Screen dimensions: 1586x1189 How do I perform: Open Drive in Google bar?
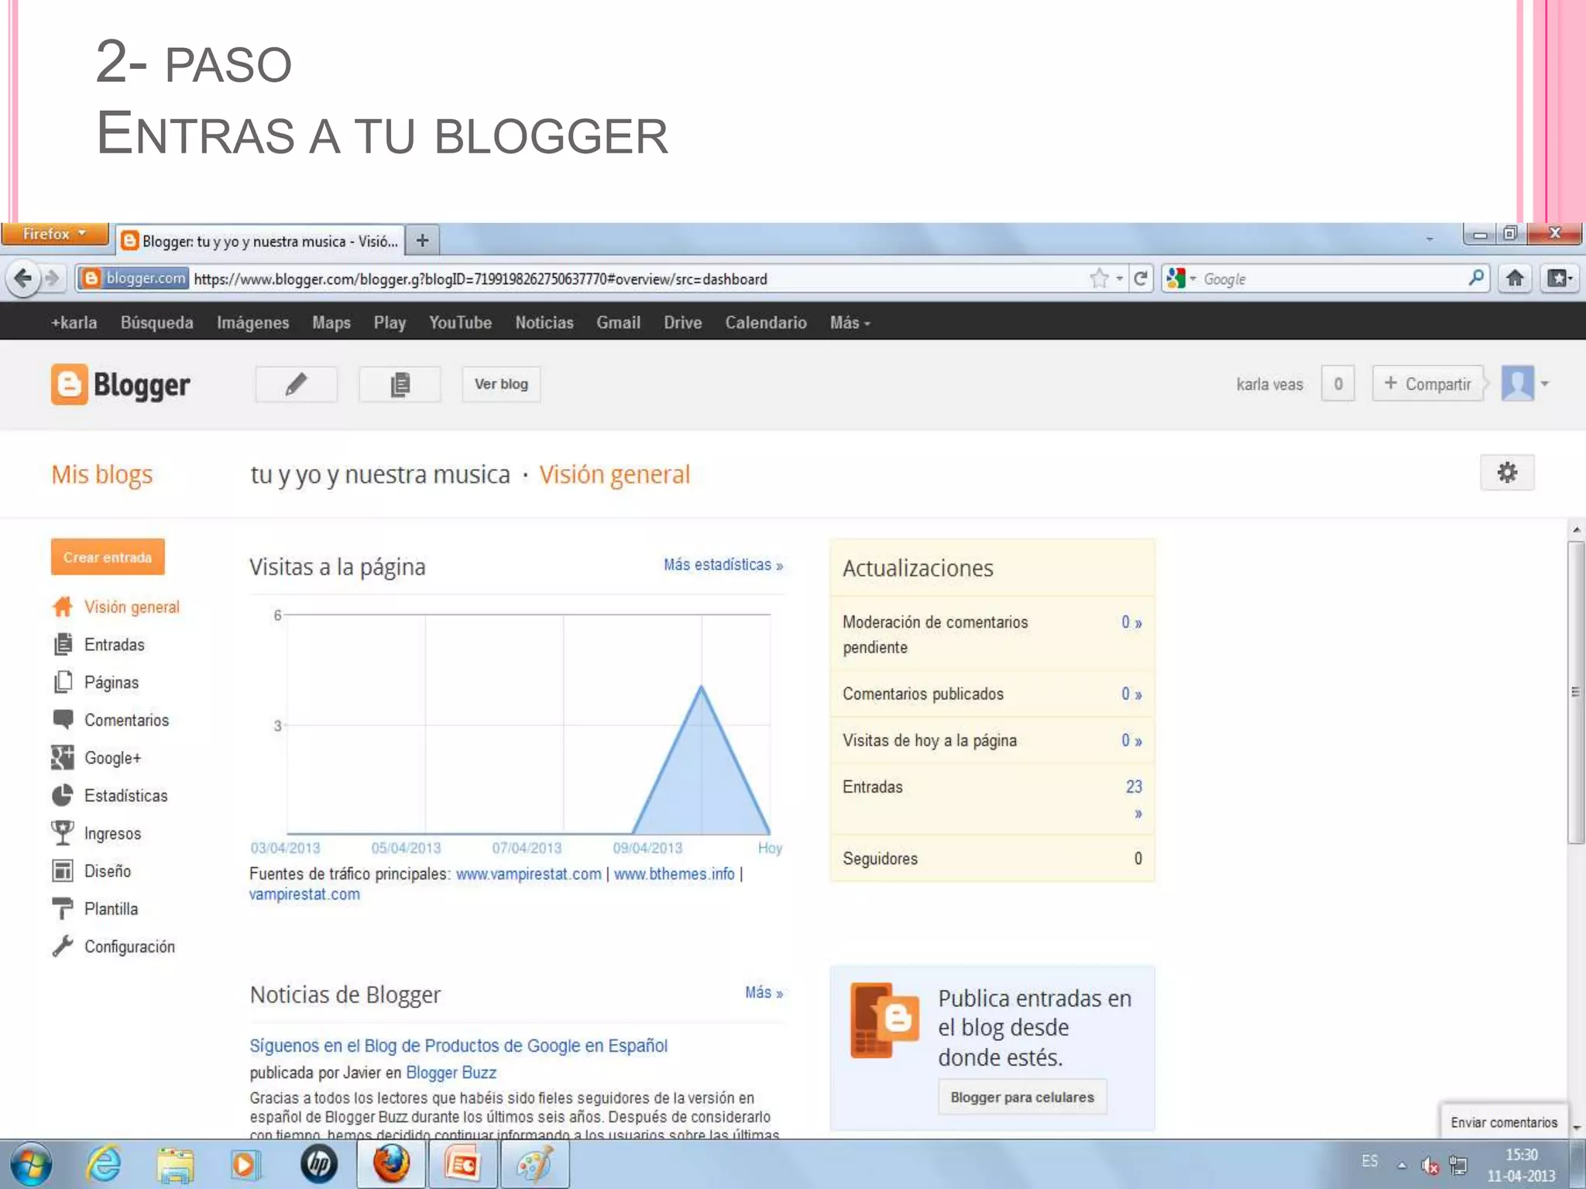tap(682, 323)
